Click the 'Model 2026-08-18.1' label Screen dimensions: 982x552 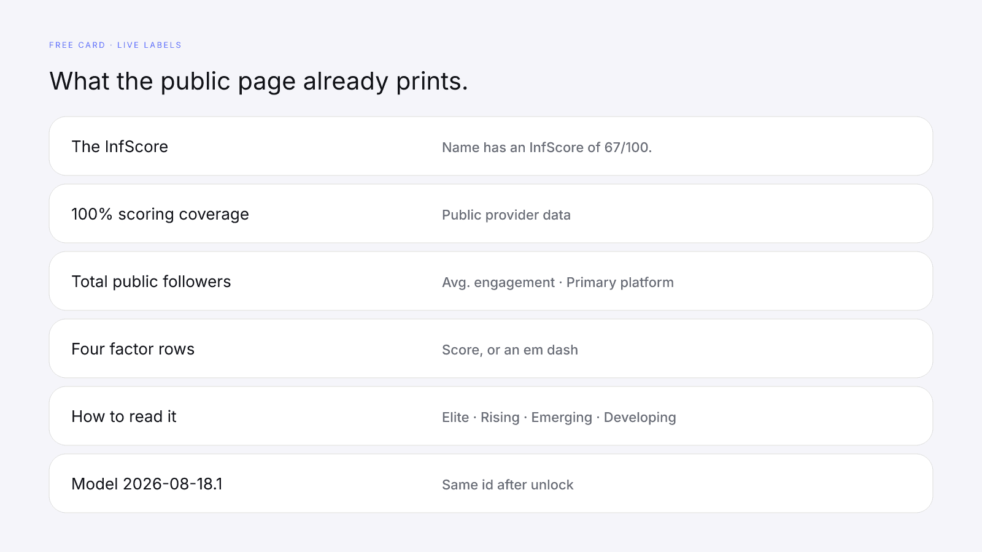[x=147, y=484]
